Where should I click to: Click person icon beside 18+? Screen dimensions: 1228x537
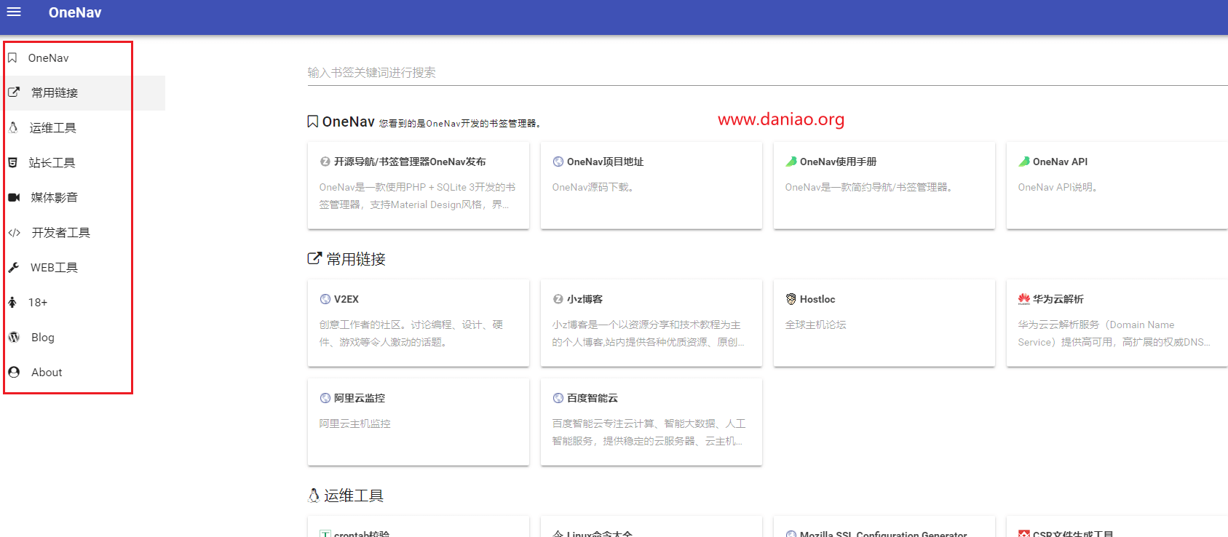coord(12,302)
